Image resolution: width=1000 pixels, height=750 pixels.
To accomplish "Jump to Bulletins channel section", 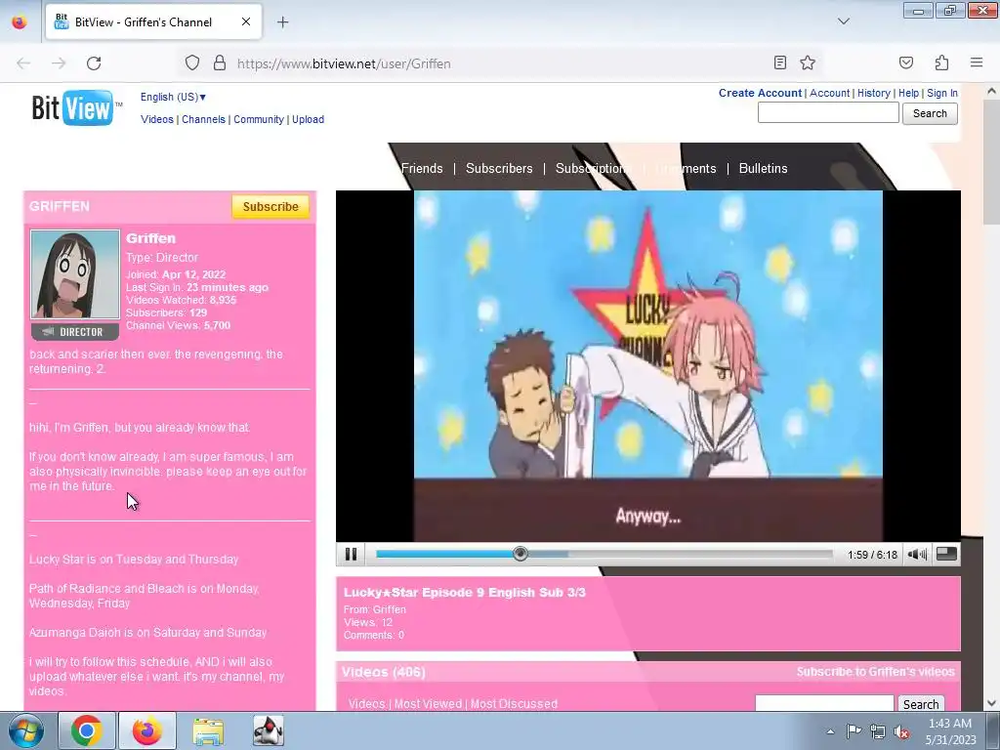I will click(763, 168).
